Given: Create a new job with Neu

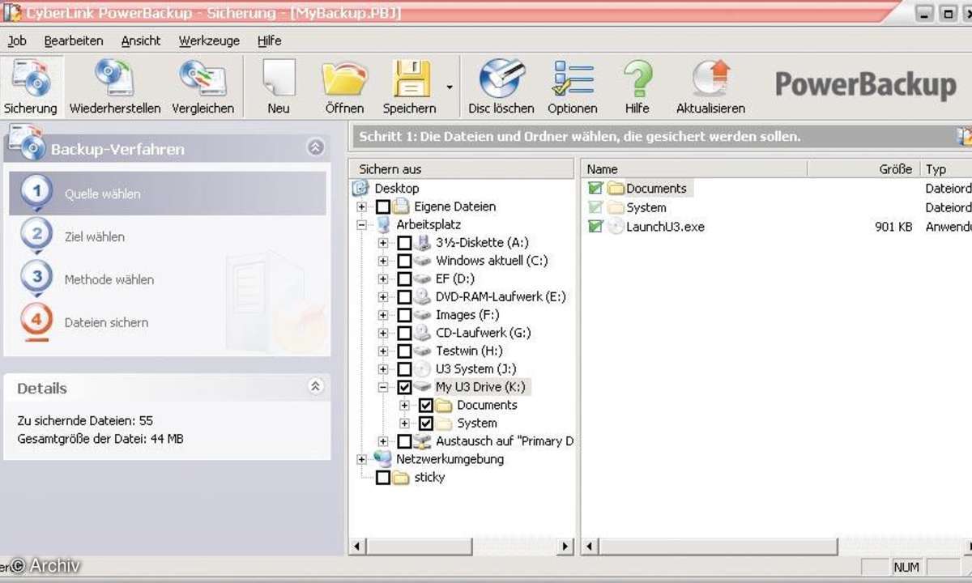Looking at the screenshot, I should 279,86.
